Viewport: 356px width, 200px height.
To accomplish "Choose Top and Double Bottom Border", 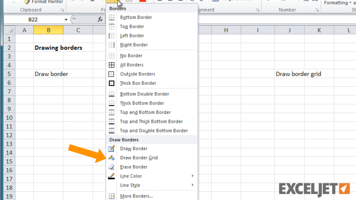I will tap(154, 131).
